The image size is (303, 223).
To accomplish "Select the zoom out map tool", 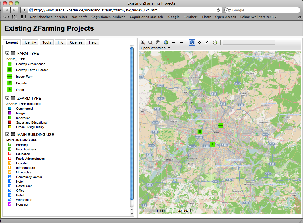I will 150,42.
